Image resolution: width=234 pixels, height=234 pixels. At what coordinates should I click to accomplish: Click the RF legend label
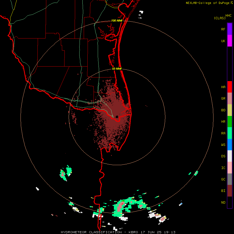(223, 29)
